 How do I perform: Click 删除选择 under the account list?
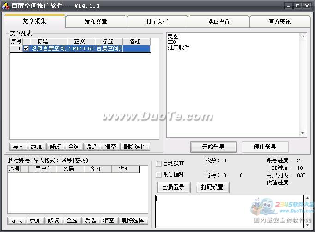tap(133, 220)
